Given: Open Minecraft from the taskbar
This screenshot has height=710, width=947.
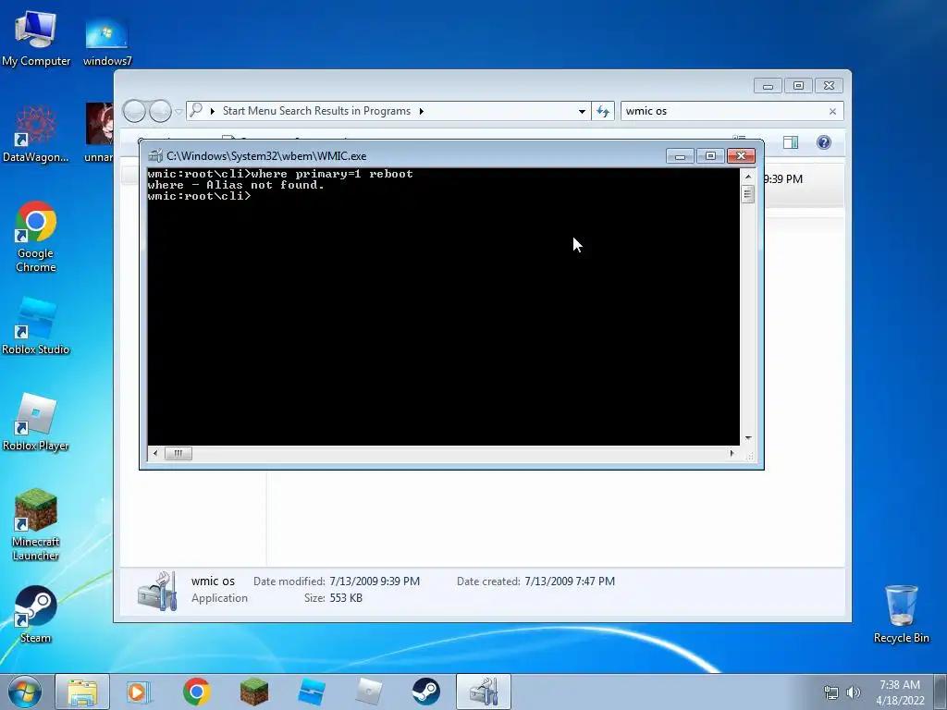Looking at the screenshot, I should [253, 692].
